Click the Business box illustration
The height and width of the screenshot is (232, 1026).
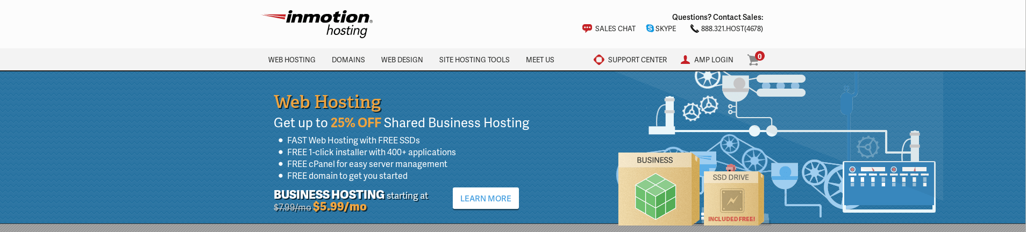tap(659, 189)
